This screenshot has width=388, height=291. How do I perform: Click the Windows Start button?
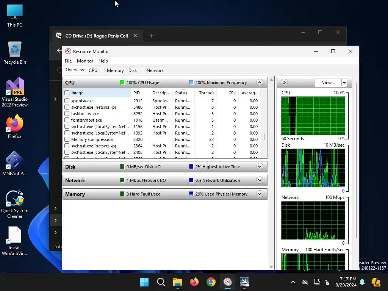point(144,282)
